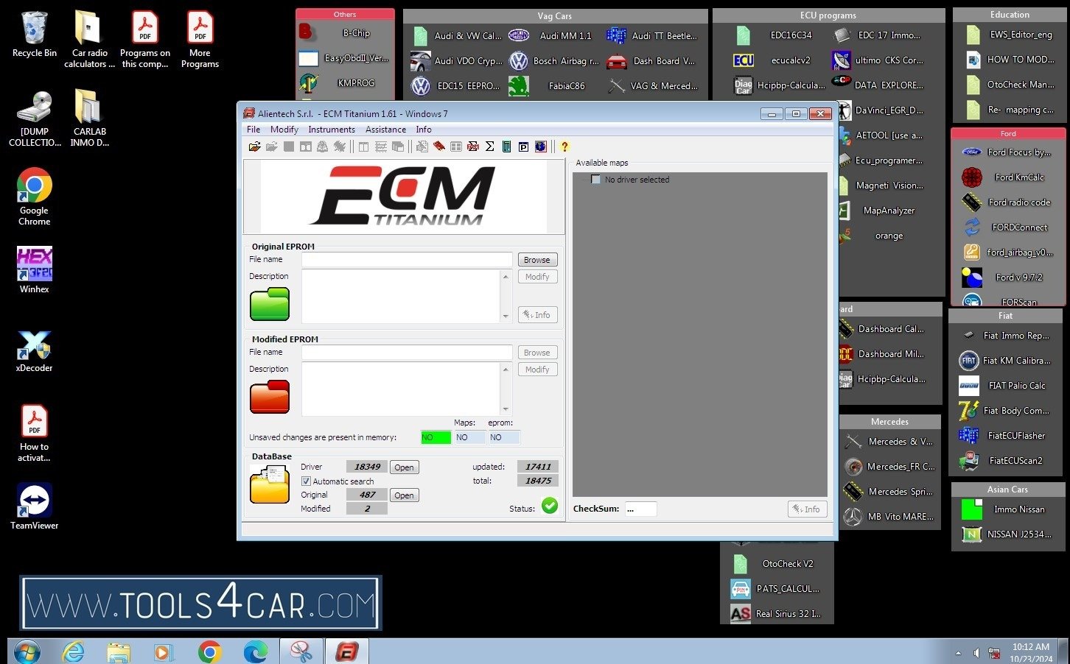
Task: Click Original Description scroll down arrow
Action: coord(506,317)
